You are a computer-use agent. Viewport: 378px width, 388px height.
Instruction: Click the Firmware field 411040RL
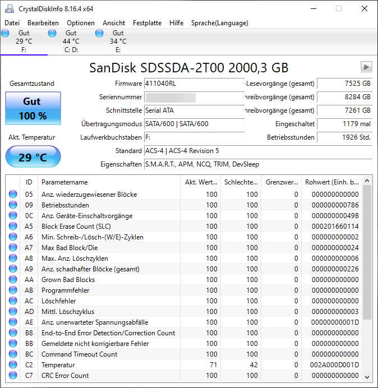tap(194, 84)
